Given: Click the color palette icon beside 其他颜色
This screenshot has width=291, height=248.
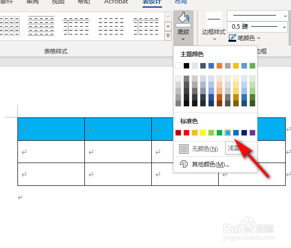Looking at the screenshot, I should pyautogui.click(x=183, y=164).
